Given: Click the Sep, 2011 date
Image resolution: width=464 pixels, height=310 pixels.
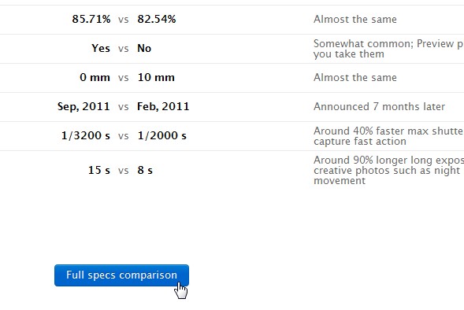Looking at the screenshot, I should 84,106.
